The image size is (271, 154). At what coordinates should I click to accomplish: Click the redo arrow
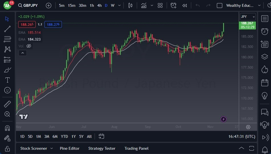[208, 5]
